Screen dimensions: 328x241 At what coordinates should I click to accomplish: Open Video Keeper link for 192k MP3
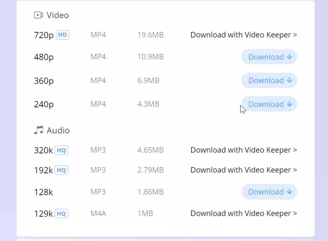[244, 170]
